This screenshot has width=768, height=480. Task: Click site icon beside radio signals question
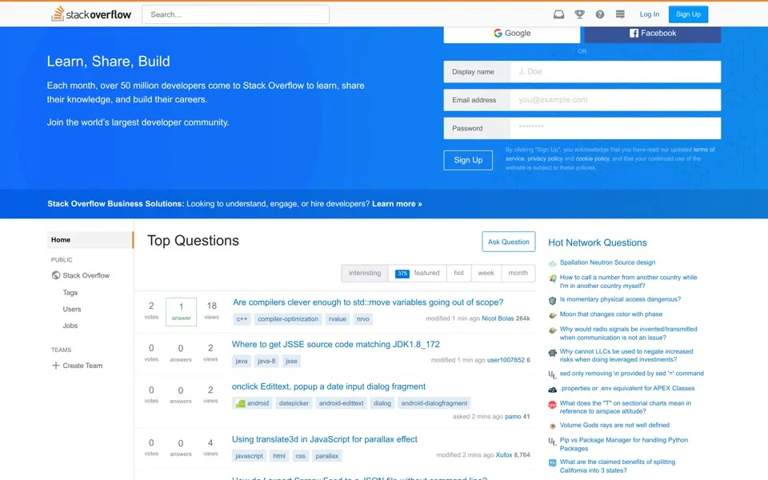(553, 330)
